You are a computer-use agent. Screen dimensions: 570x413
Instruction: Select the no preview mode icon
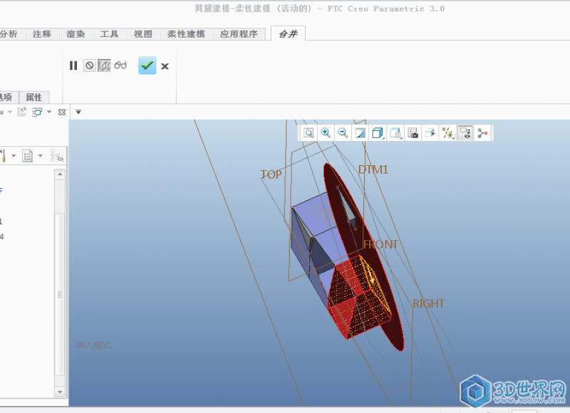[90, 66]
